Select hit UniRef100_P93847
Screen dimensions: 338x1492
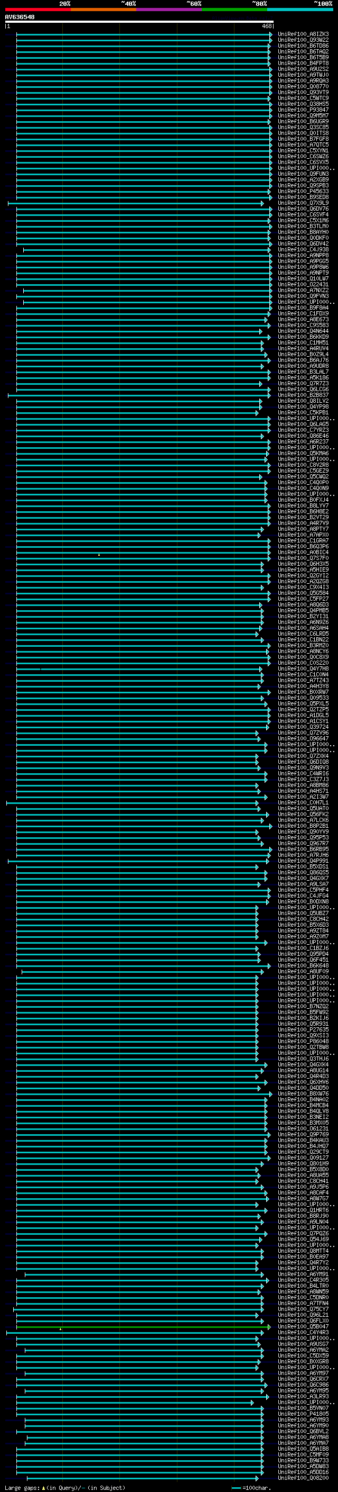(x=303, y=110)
